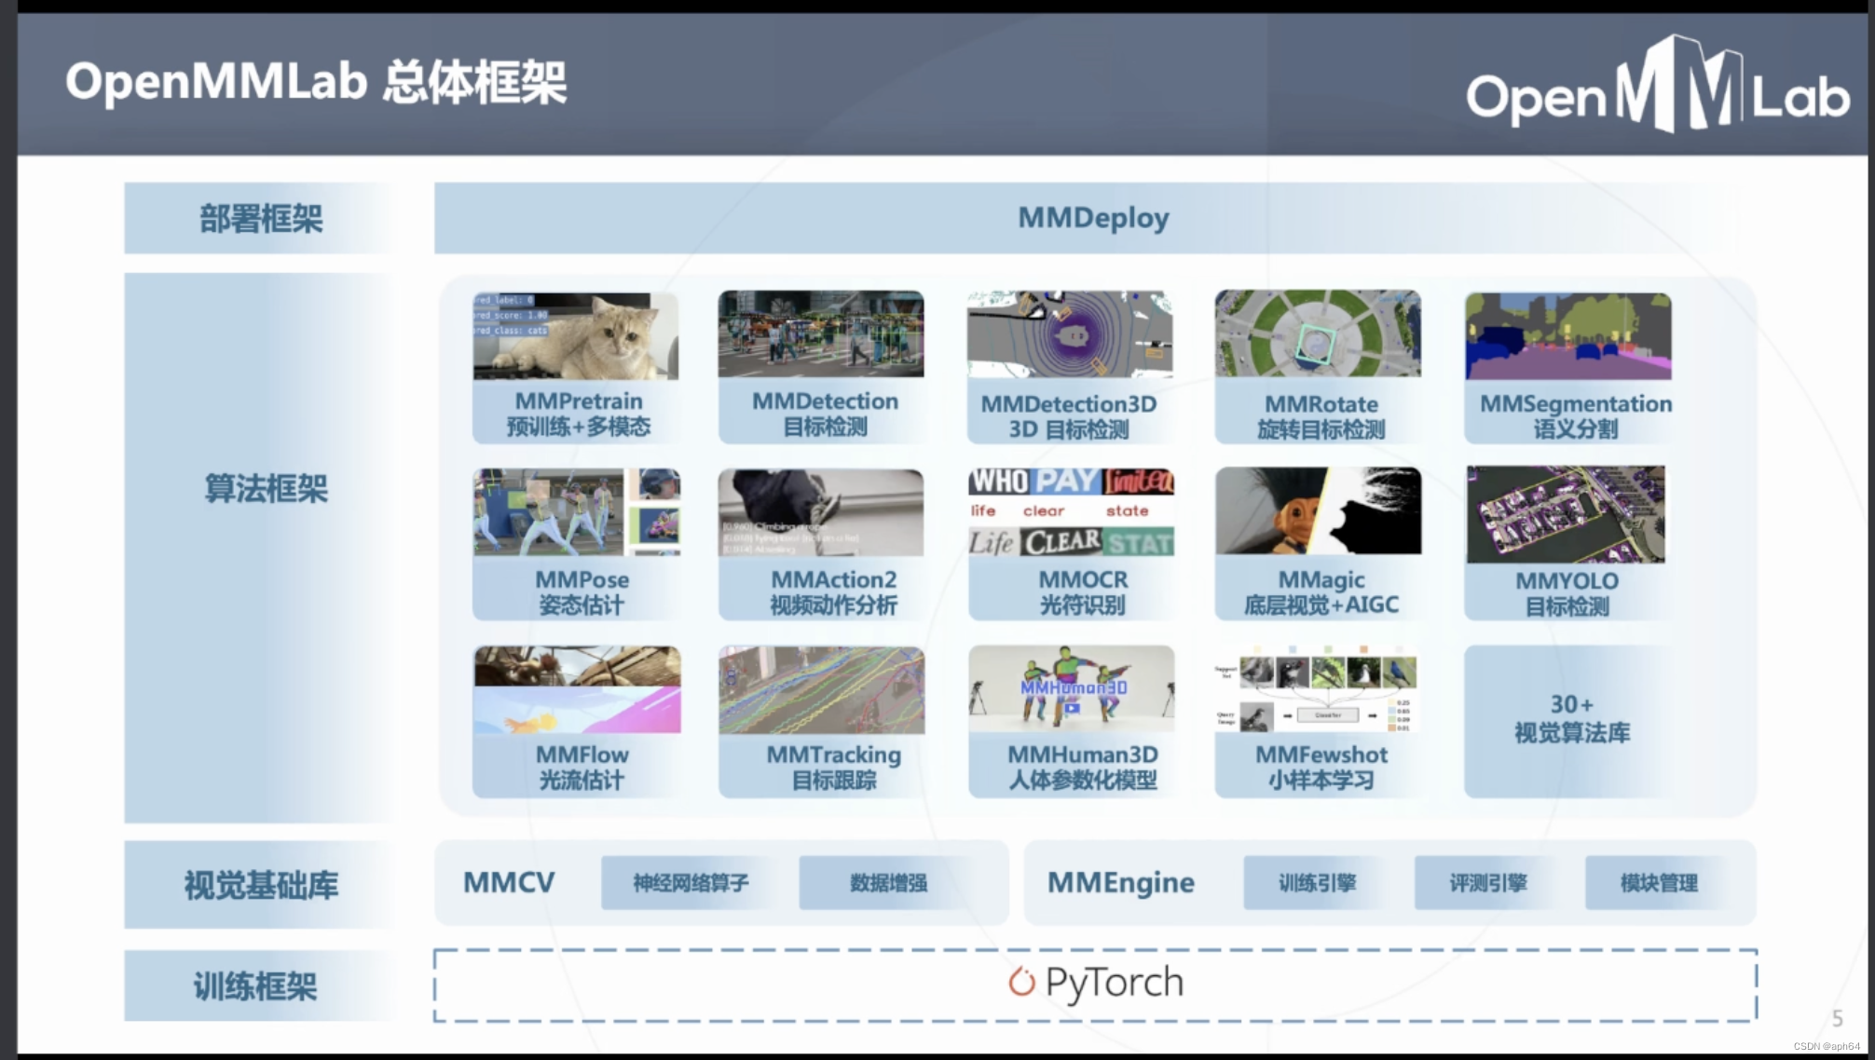The width and height of the screenshot is (1875, 1060).
Task: Select the 视觉基础库 row label
Action: (261, 885)
